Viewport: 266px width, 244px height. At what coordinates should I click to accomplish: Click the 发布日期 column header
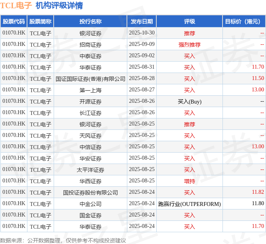click(x=142, y=22)
